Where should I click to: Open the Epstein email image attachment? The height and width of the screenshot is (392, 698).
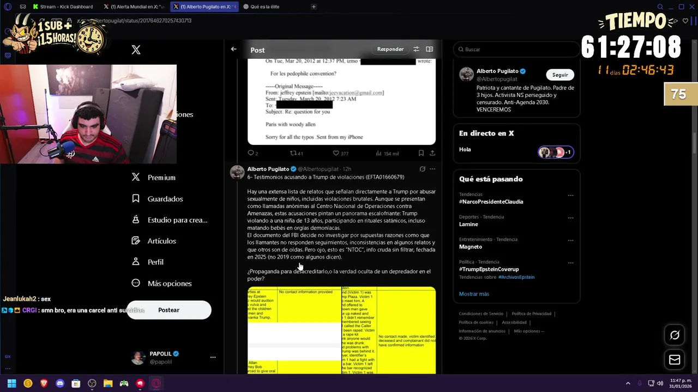click(341, 102)
